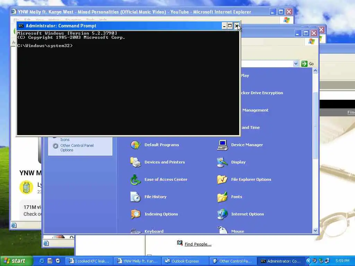Open the File Explorer Options folder icon
The height and width of the screenshot is (266, 355).
pyautogui.click(x=222, y=180)
